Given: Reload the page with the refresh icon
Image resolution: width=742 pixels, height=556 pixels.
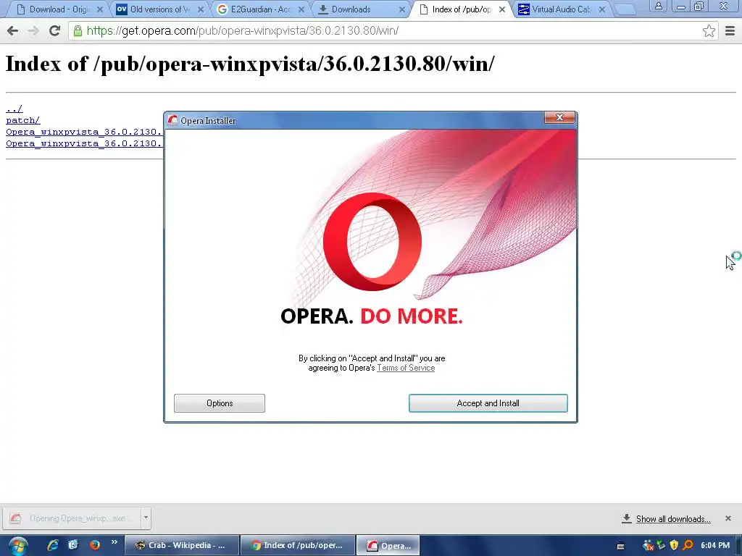Looking at the screenshot, I should 54,31.
